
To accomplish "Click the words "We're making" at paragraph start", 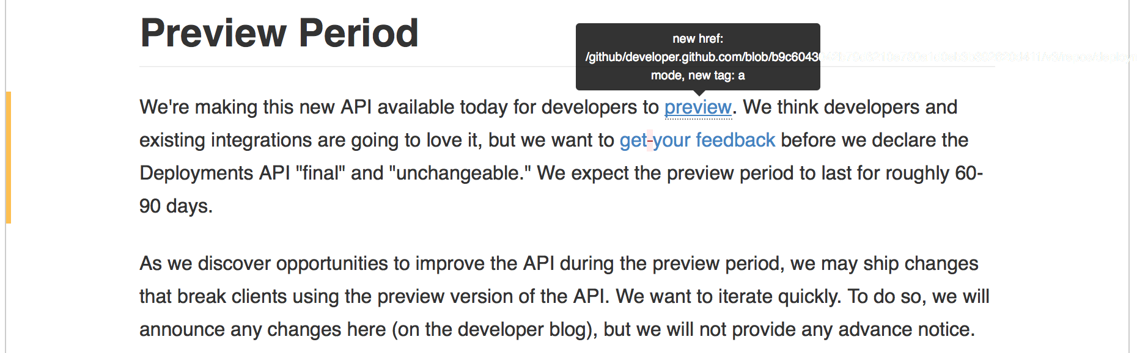I will [x=199, y=107].
